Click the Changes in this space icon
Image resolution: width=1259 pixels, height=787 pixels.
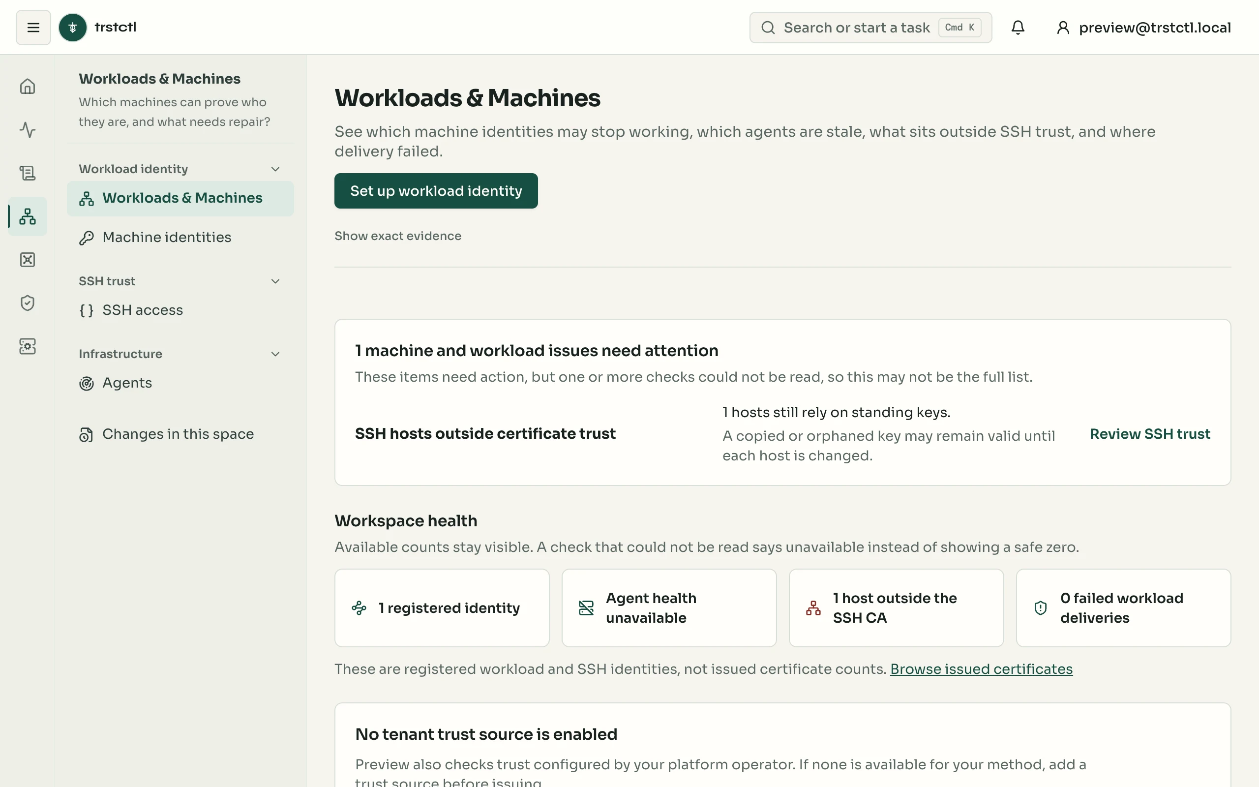click(x=87, y=435)
